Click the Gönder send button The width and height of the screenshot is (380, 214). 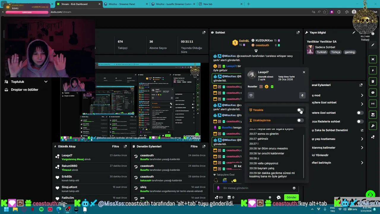(291, 197)
